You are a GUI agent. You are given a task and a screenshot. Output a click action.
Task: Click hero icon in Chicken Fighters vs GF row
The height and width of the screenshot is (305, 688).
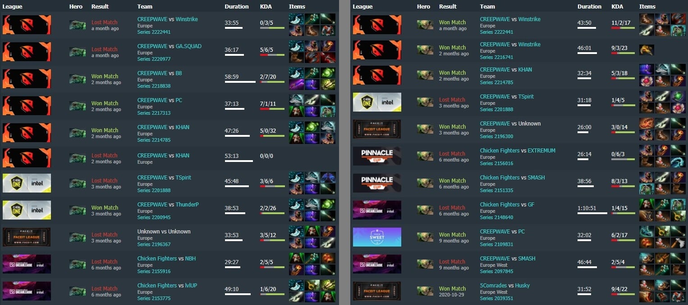425,210
